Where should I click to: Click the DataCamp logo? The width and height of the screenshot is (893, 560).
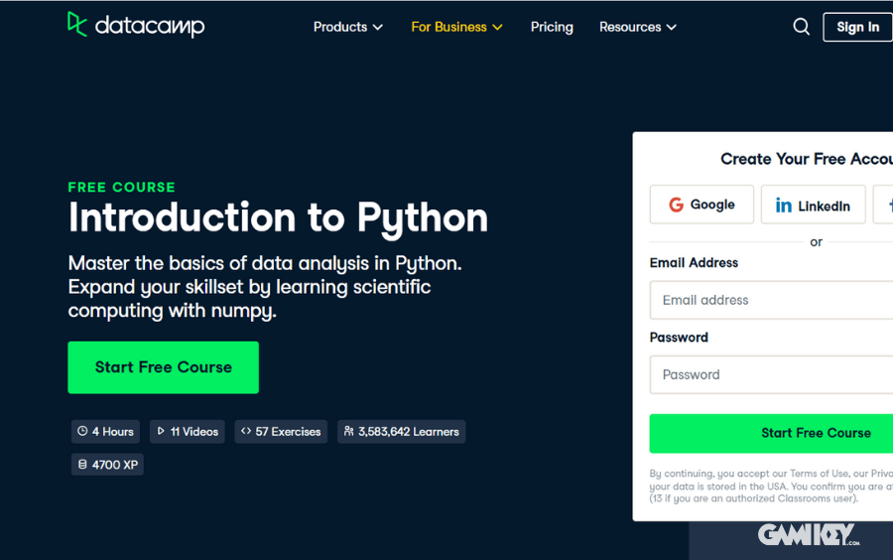pos(136,26)
